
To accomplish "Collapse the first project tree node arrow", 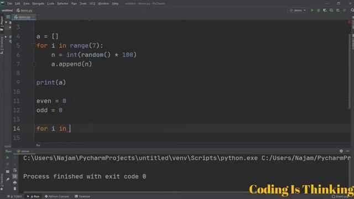I will tap(6, 23).
